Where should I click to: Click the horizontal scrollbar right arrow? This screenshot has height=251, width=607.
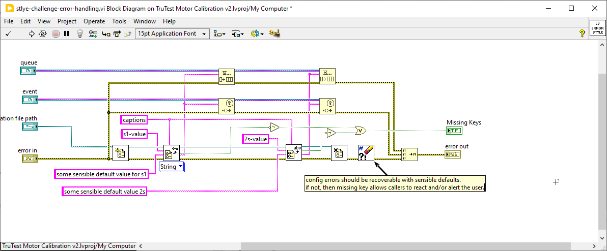tap(595, 246)
